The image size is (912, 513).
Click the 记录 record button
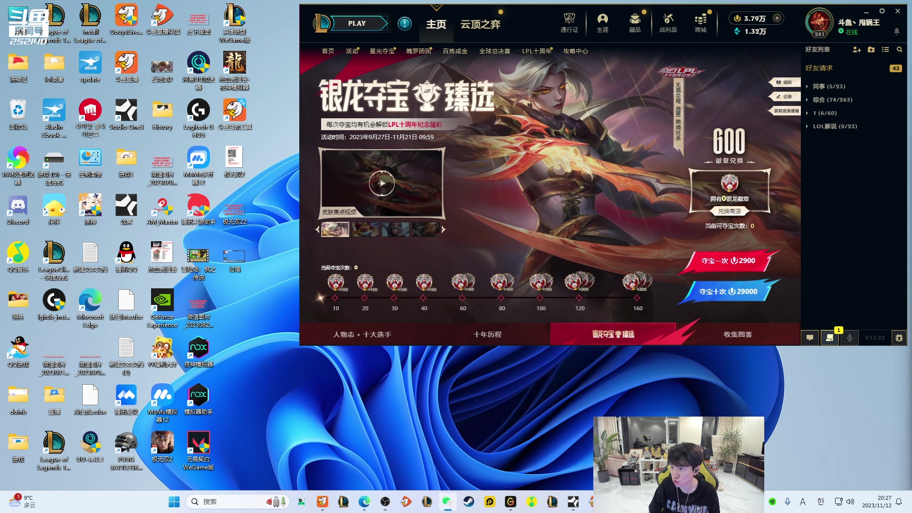point(784,96)
